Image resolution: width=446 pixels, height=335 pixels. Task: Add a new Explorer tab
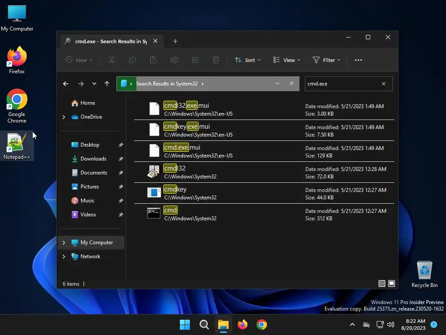[x=175, y=41]
